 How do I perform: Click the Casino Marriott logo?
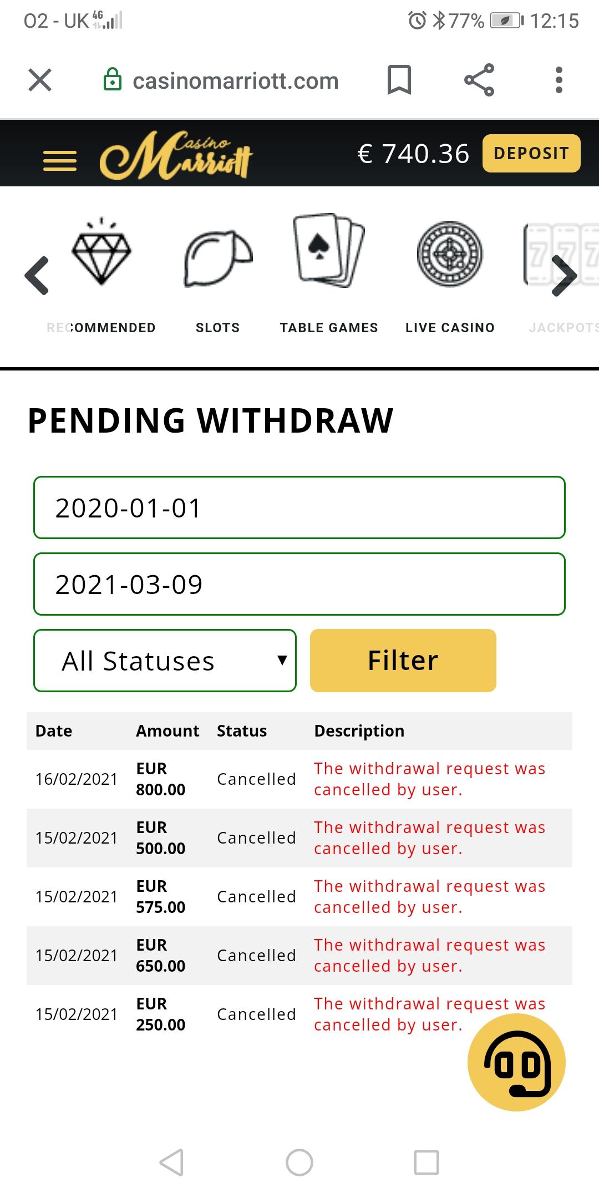176,156
